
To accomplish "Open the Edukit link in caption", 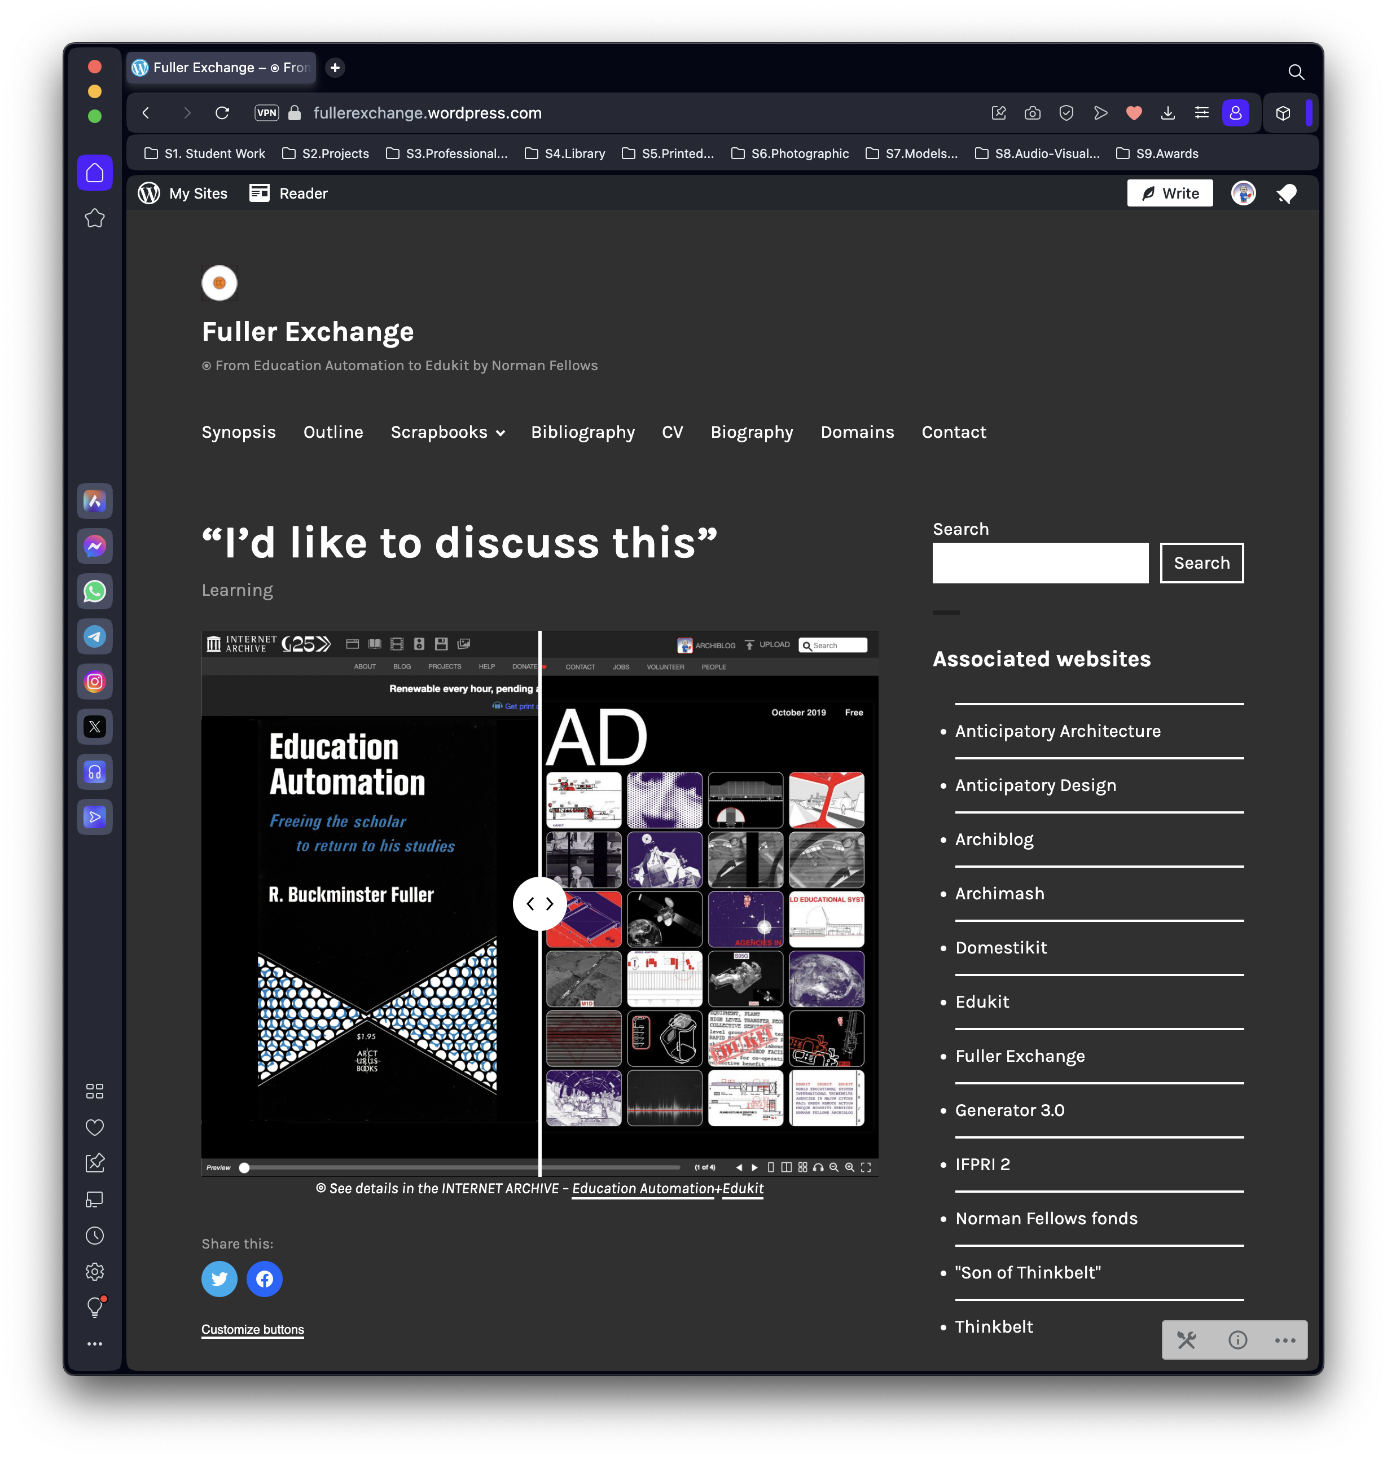I will [743, 1189].
